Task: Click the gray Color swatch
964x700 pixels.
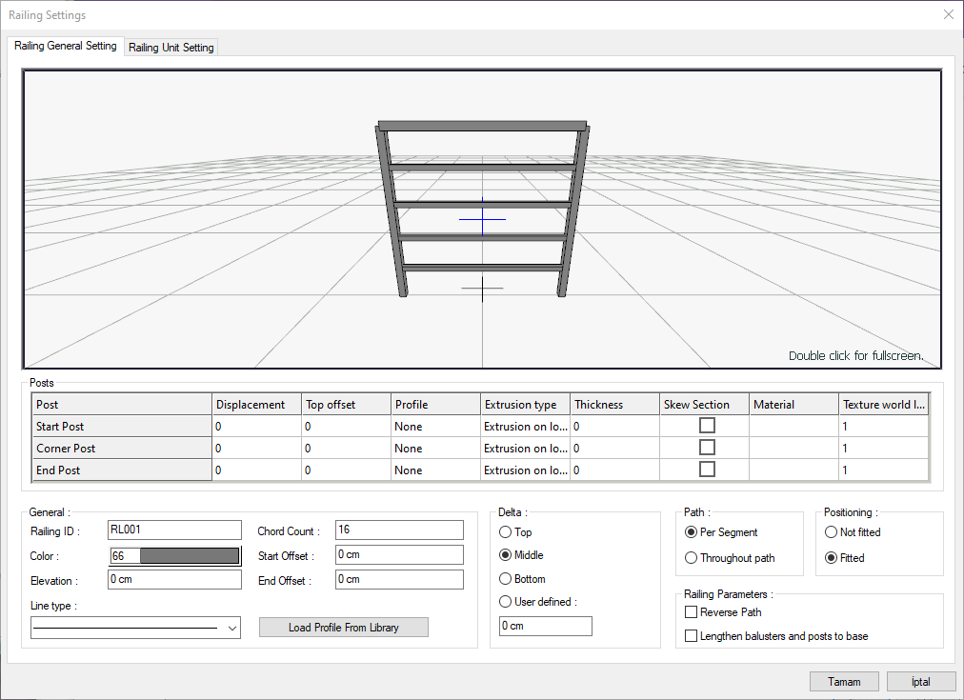Action: (189, 556)
